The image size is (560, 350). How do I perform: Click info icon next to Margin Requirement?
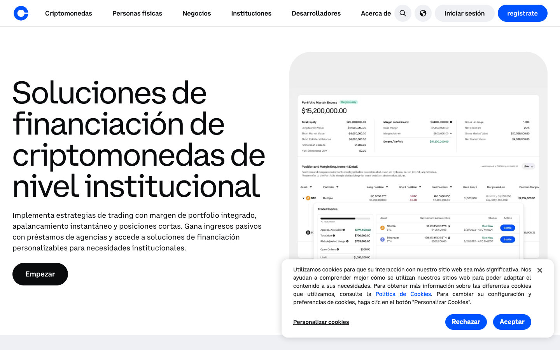[451, 122]
